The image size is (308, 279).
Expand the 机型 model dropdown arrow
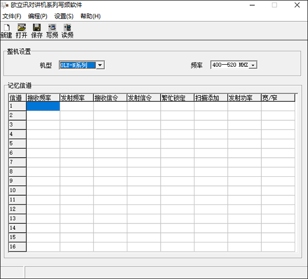point(100,65)
